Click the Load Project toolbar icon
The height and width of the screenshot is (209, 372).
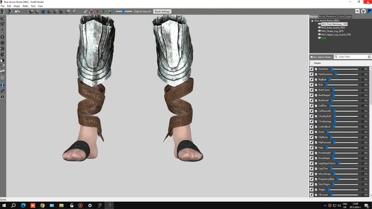(x=10, y=12)
